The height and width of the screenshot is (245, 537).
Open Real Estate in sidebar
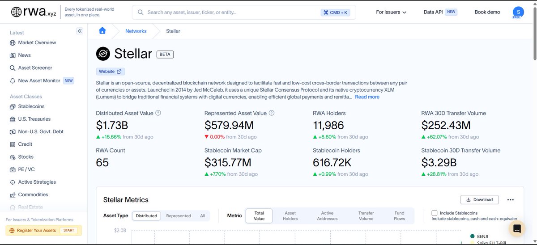(30, 207)
